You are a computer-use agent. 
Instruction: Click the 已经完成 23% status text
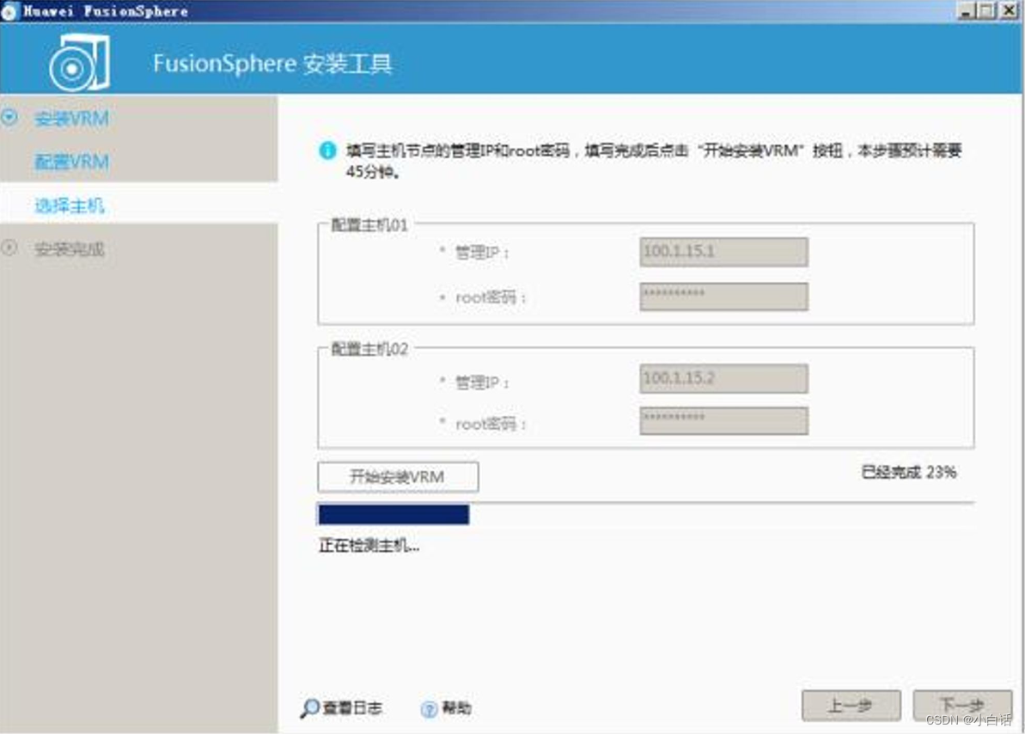909,473
